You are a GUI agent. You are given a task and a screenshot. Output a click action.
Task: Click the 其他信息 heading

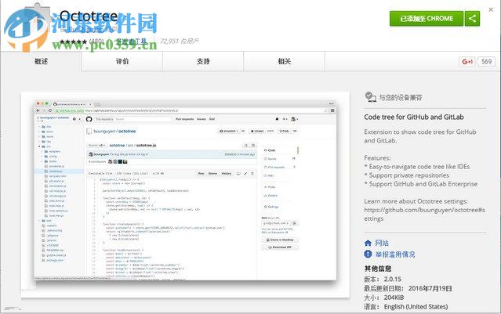point(378,269)
